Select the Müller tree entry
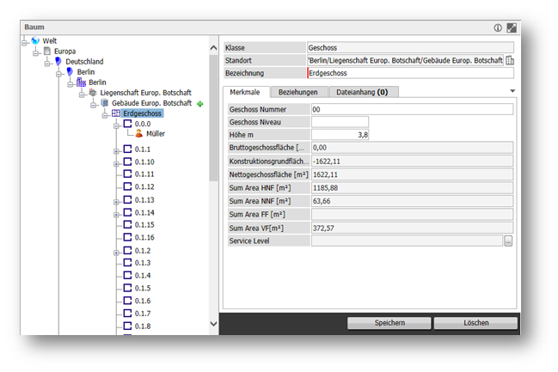The image size is (558, 372). point(156,134)
